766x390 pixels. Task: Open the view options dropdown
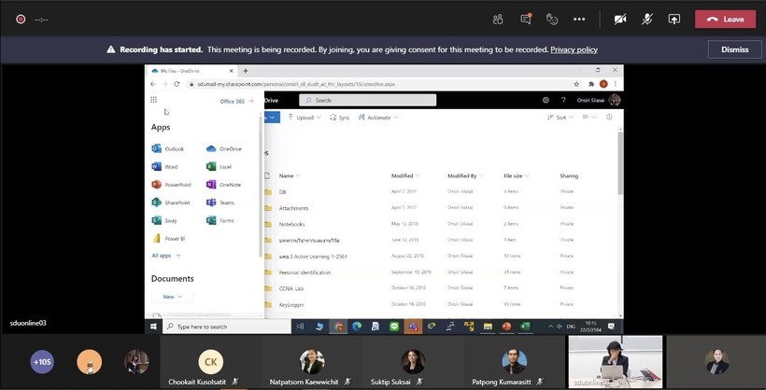pos(589,118)
